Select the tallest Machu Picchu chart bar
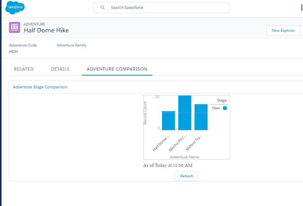The image size is (303, 206). click(x=185, y=113)
